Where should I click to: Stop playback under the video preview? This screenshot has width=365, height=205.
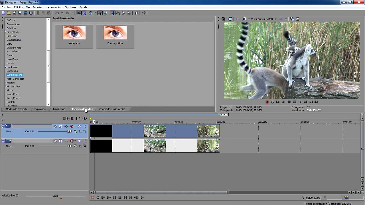tap(295, 102)
